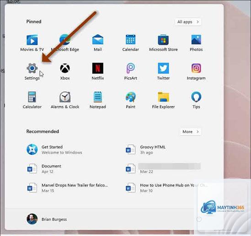Click Brian Burgess profile picture
This screenshot has width=251, height=236.
coord(32,219)
